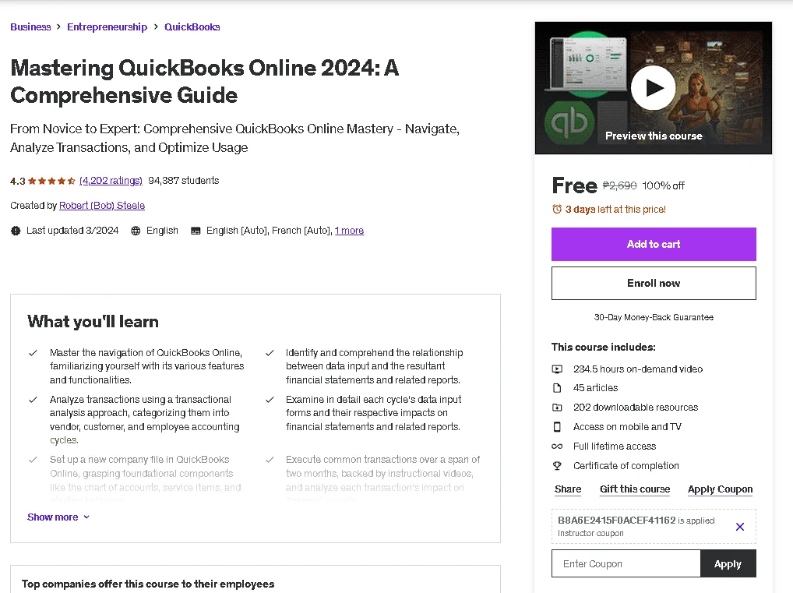Open the Entrepreneurship breadcrumb link
Viewport: 793px width, 593px height.
(x=107, y=26)
